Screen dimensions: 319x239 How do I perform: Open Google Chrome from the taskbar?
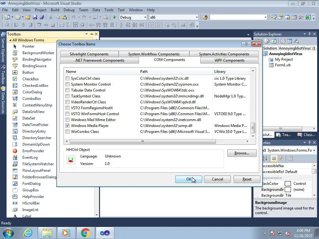point(85,233)
